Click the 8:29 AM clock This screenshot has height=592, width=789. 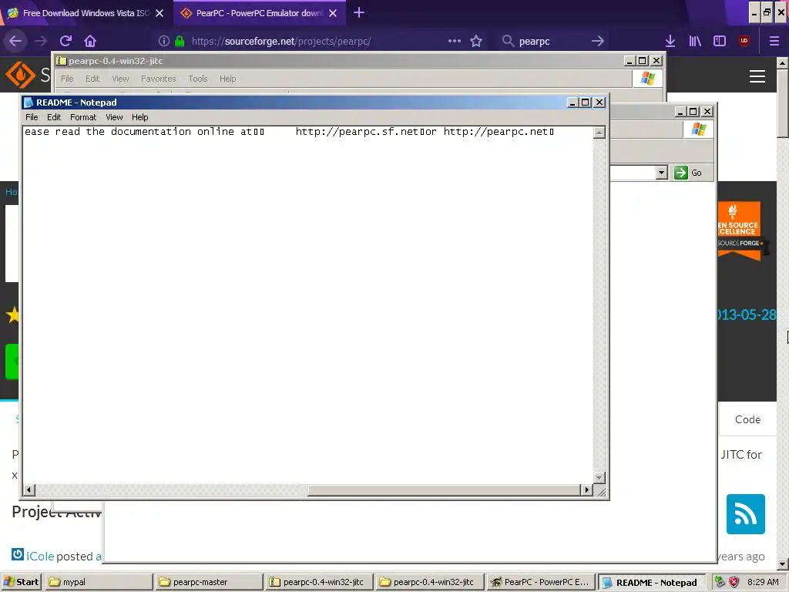763,582
